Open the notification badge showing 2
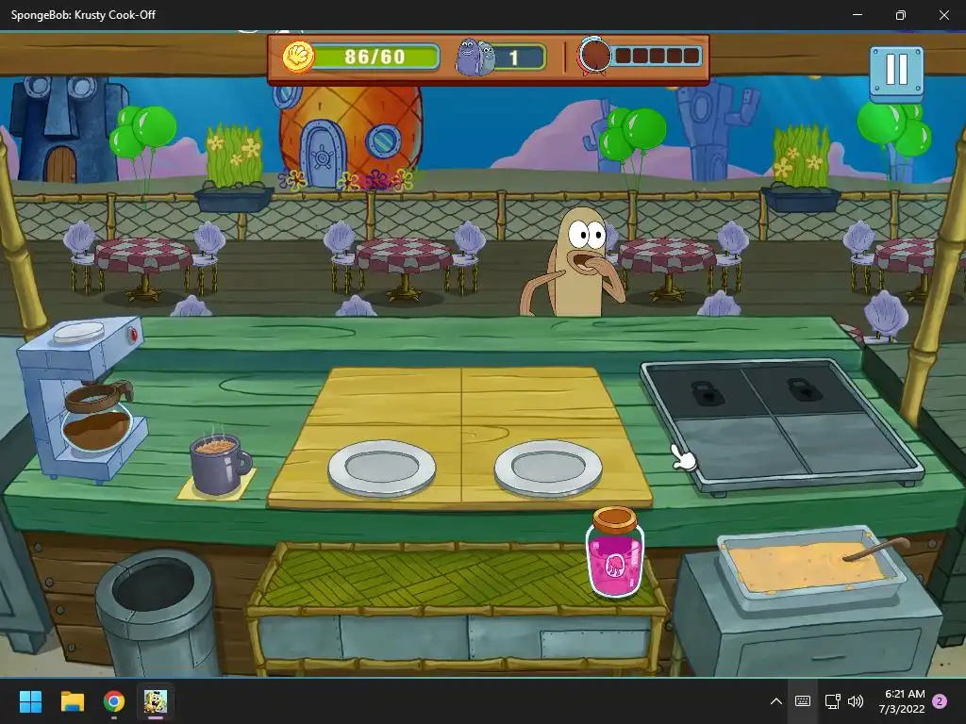 click(x=940, y=701)
